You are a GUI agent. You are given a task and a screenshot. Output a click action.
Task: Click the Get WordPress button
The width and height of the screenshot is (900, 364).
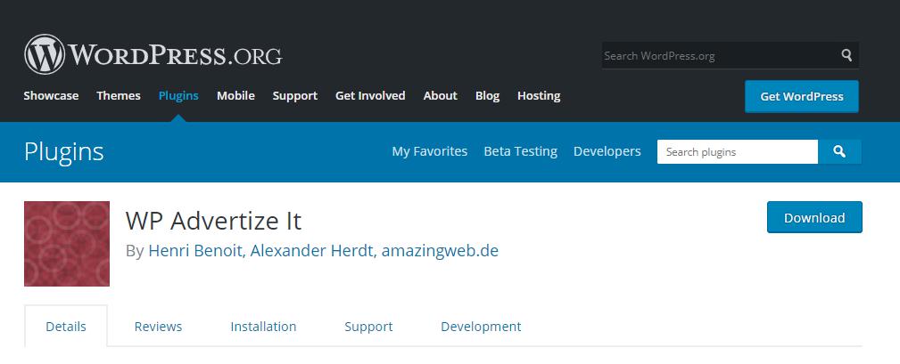(801, 96)
